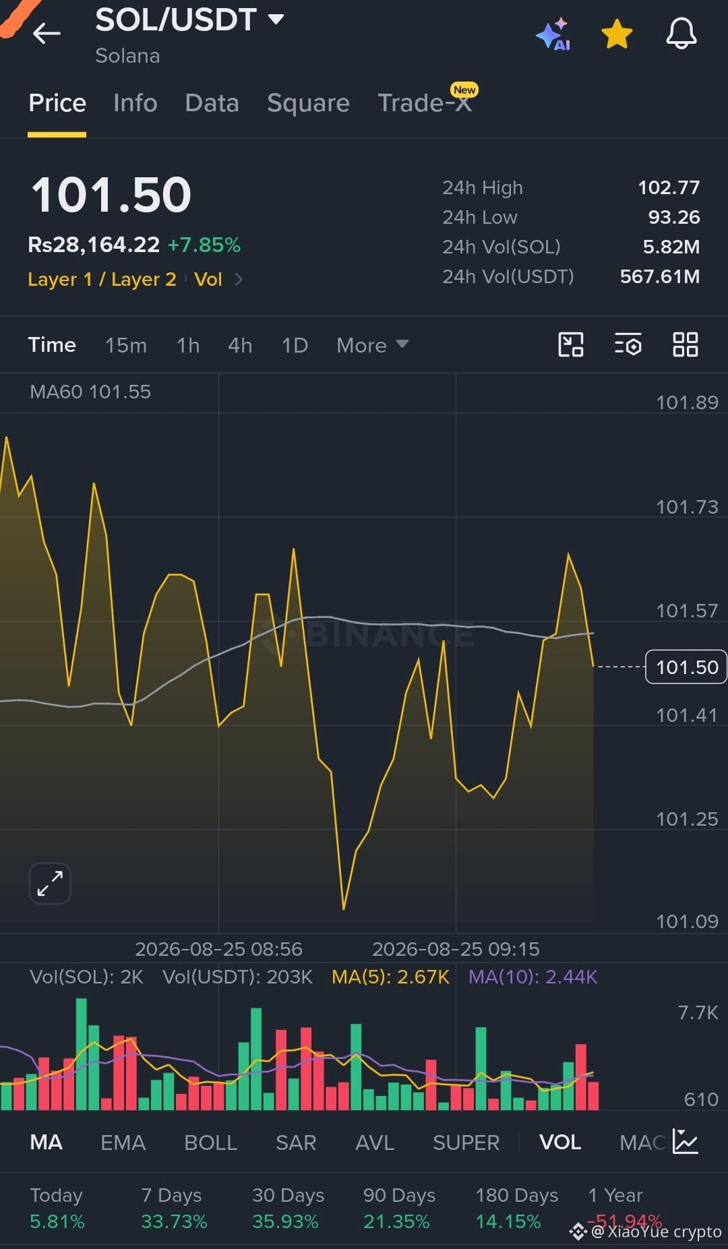Open the Square tab

pos(308,103)
